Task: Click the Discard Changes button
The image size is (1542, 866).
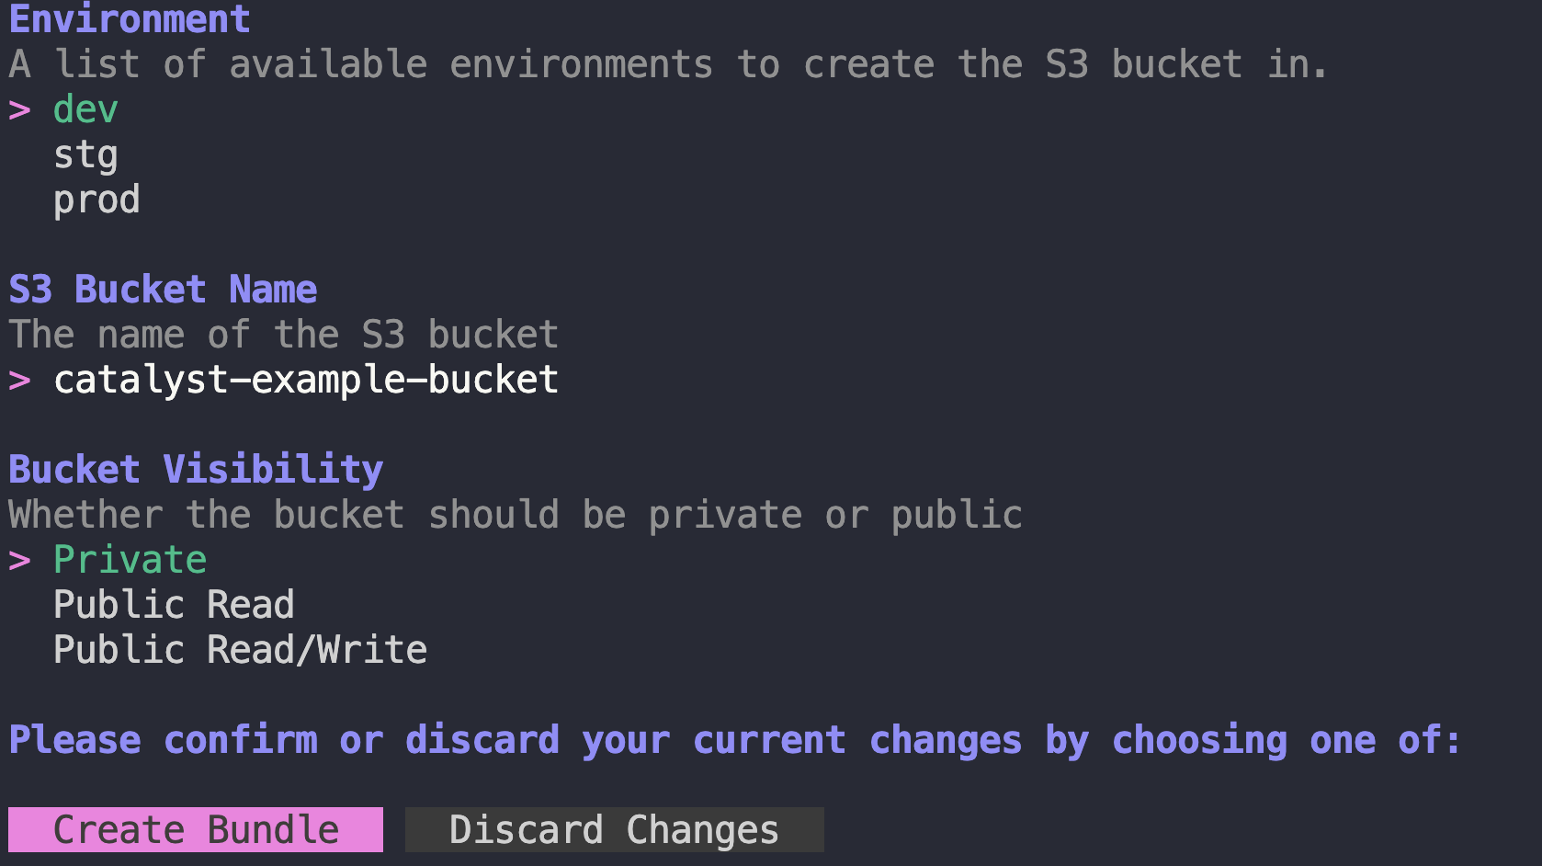Action: tap(614, 829)
